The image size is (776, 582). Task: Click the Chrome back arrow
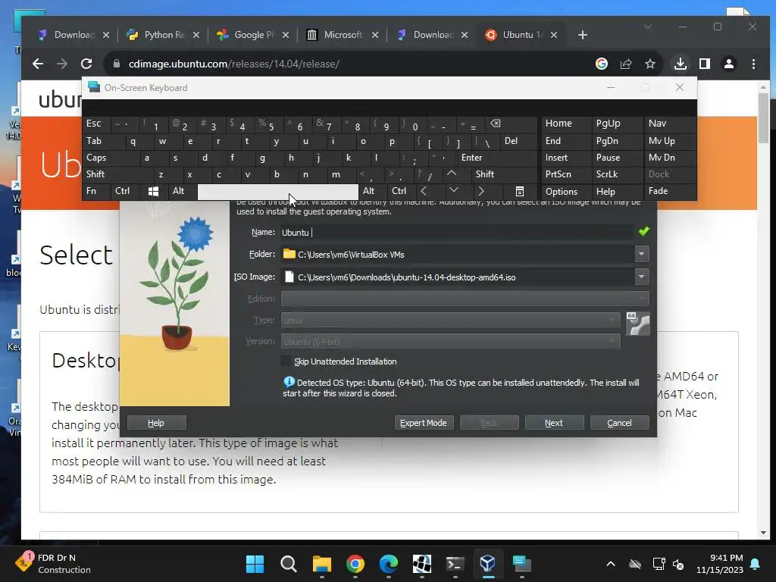[x=38, y=64]
